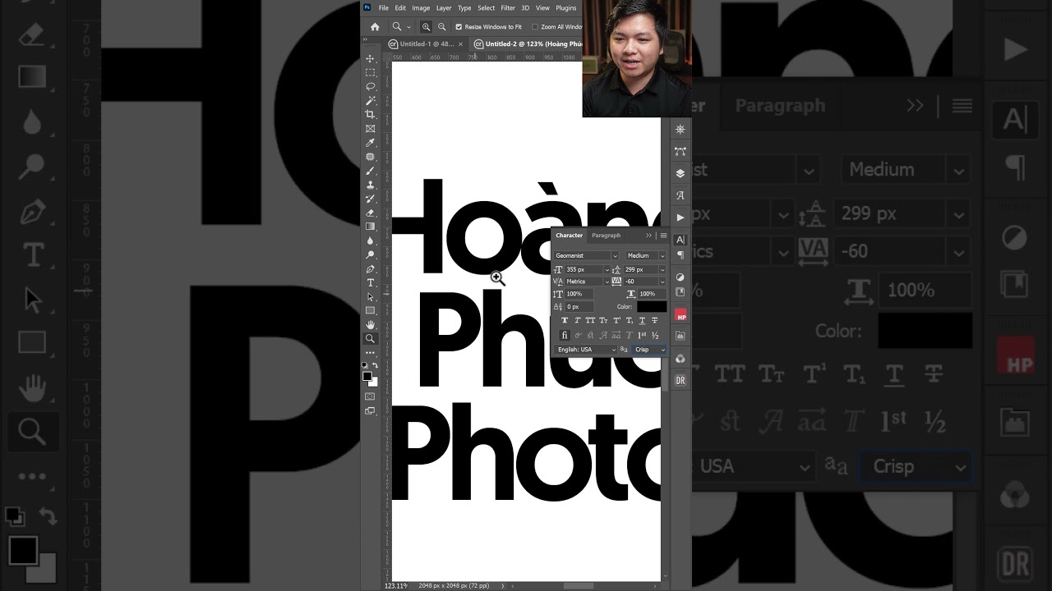Toggle Superscript text style
Image resolution: width=1052 pixels, height=591 pixels.
pyautogui.click(x=616, y=321)
